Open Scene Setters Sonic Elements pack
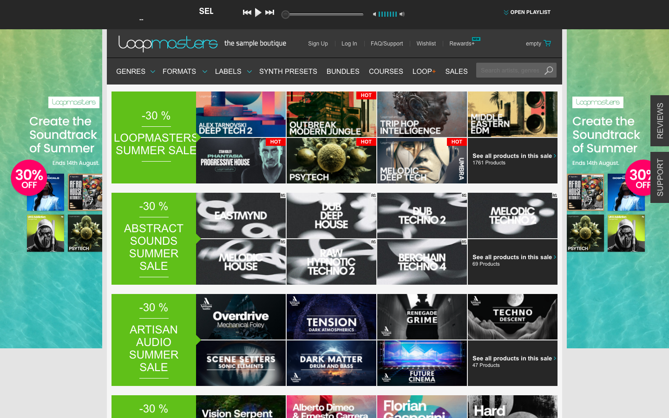Viewport: 669px width, 418px height. (x=241, y=363)
